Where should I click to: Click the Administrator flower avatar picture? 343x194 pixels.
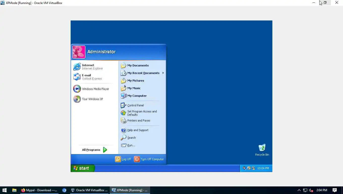point(79,52)
